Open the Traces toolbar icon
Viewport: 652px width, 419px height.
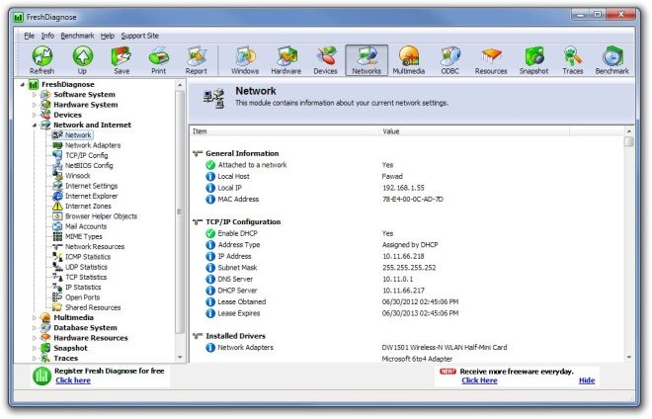pos(573,60)
